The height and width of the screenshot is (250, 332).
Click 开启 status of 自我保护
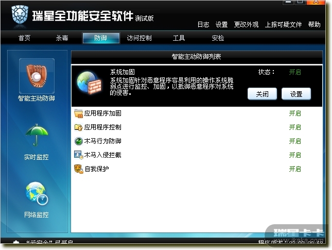(295, 169)
